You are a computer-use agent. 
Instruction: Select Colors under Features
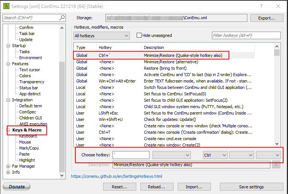[25, 76]
